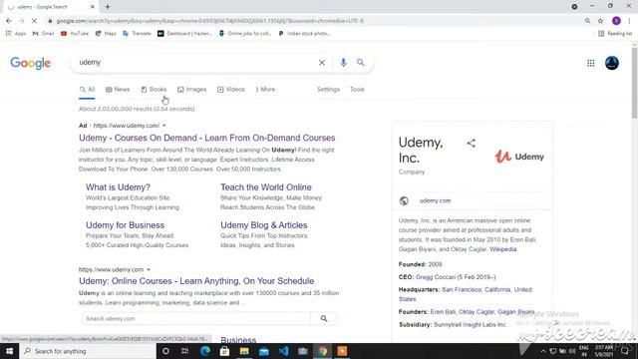Open the Wikipedia link in description
Image resolution: width=638 pixels, height=359 pixels.
click(x=502, y=249)
